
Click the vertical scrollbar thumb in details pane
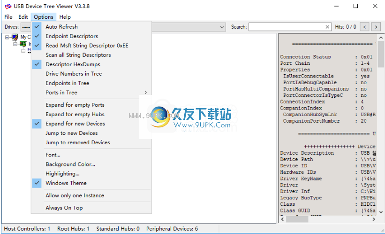(381, 55)
